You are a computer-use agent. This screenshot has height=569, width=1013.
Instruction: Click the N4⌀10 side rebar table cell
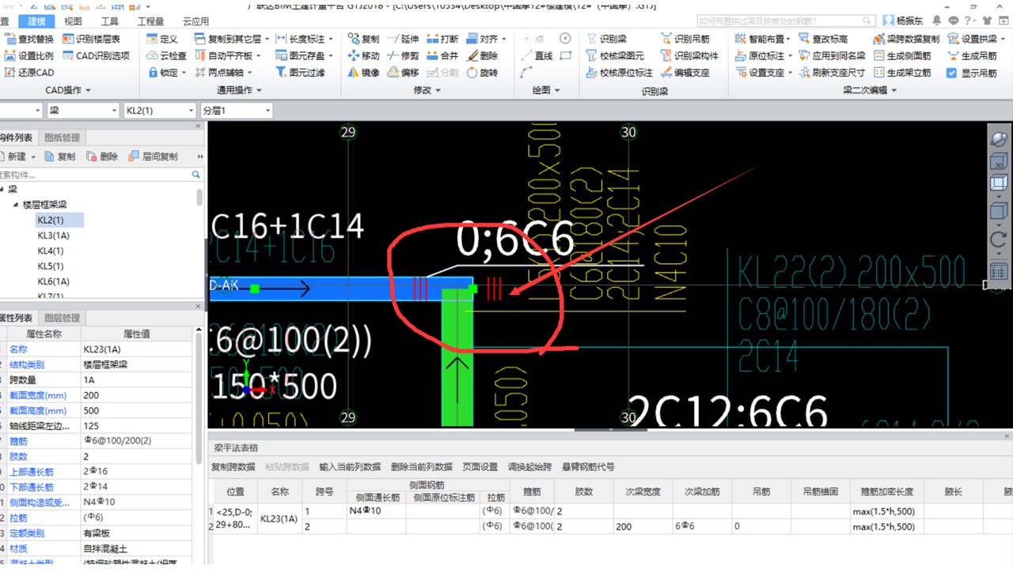pyautogui.click(x=376, y=511)
